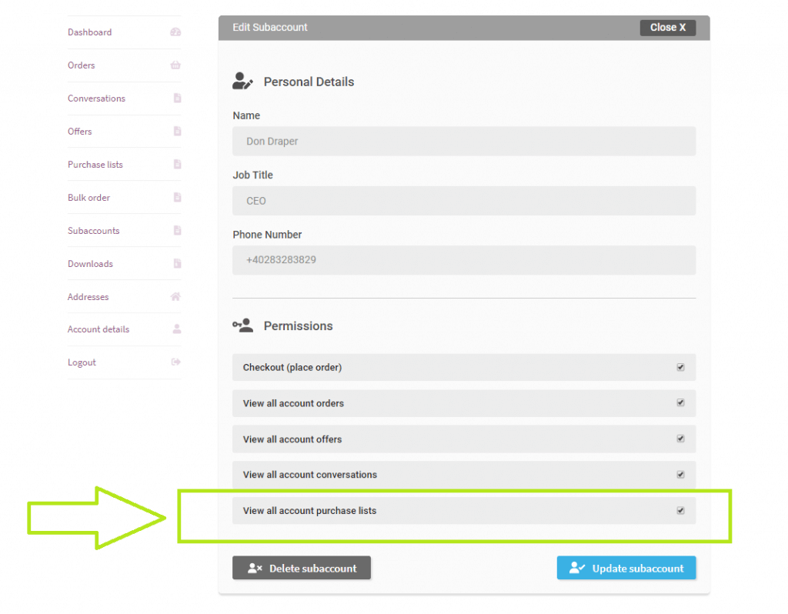Click the Downloads file icon
This screenshot has width=788, height=614.
[178, 263]
